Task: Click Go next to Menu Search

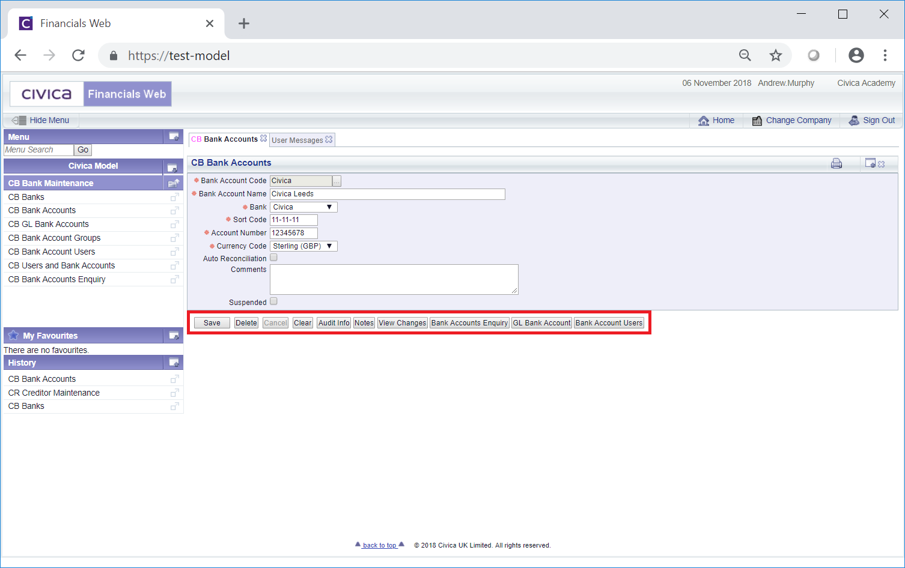Action: point(83,150)
